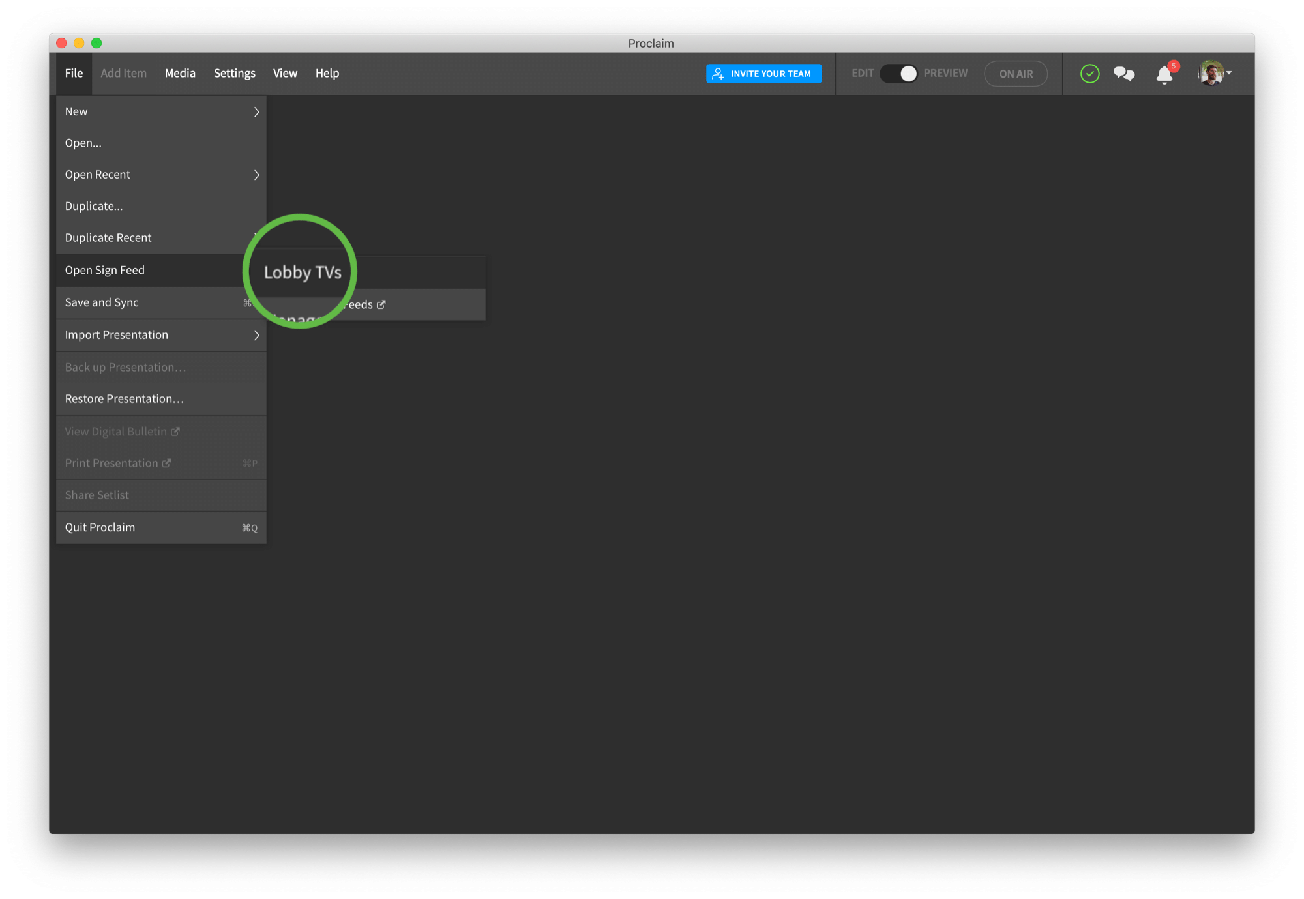
Task: Toggle the ON AIR button
Action: 1015,74
